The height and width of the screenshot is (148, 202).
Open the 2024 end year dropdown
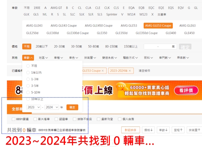coord(52,107)
